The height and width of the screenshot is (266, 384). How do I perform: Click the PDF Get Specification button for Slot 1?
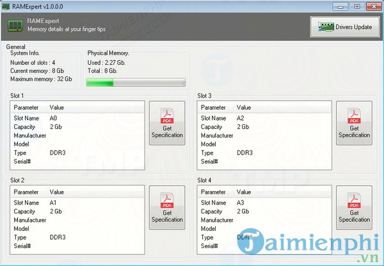coord(167,123)
